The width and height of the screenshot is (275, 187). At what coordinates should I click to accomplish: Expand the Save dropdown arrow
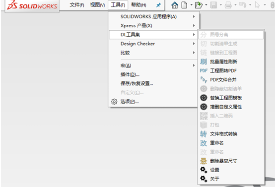[x=221, y=5]
